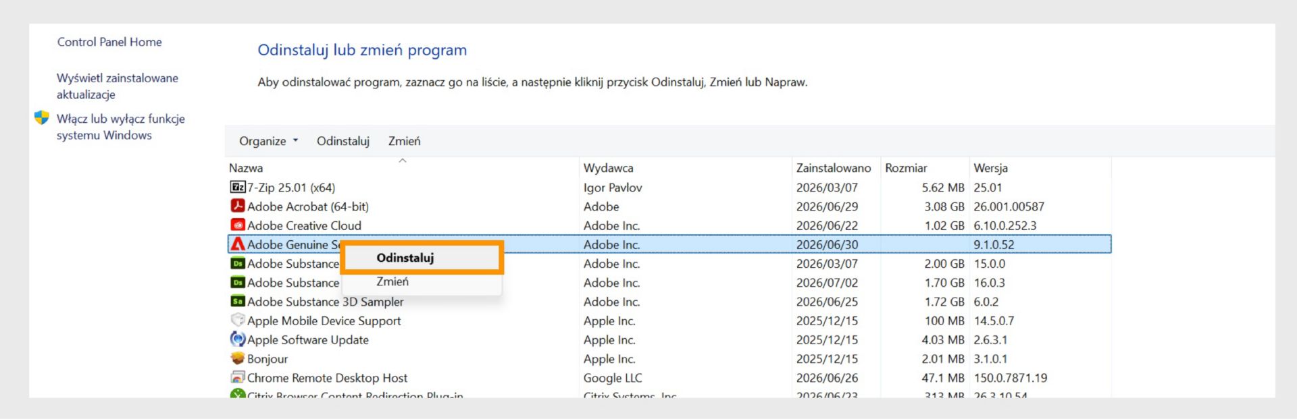Select Chrome Remote Desktop Host name
1297x419 pixels.
tap(327, 378)
